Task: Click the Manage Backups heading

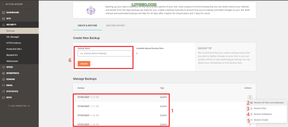Action: click(85, 79)
